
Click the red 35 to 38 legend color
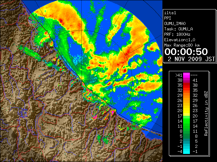click(186, 85)
